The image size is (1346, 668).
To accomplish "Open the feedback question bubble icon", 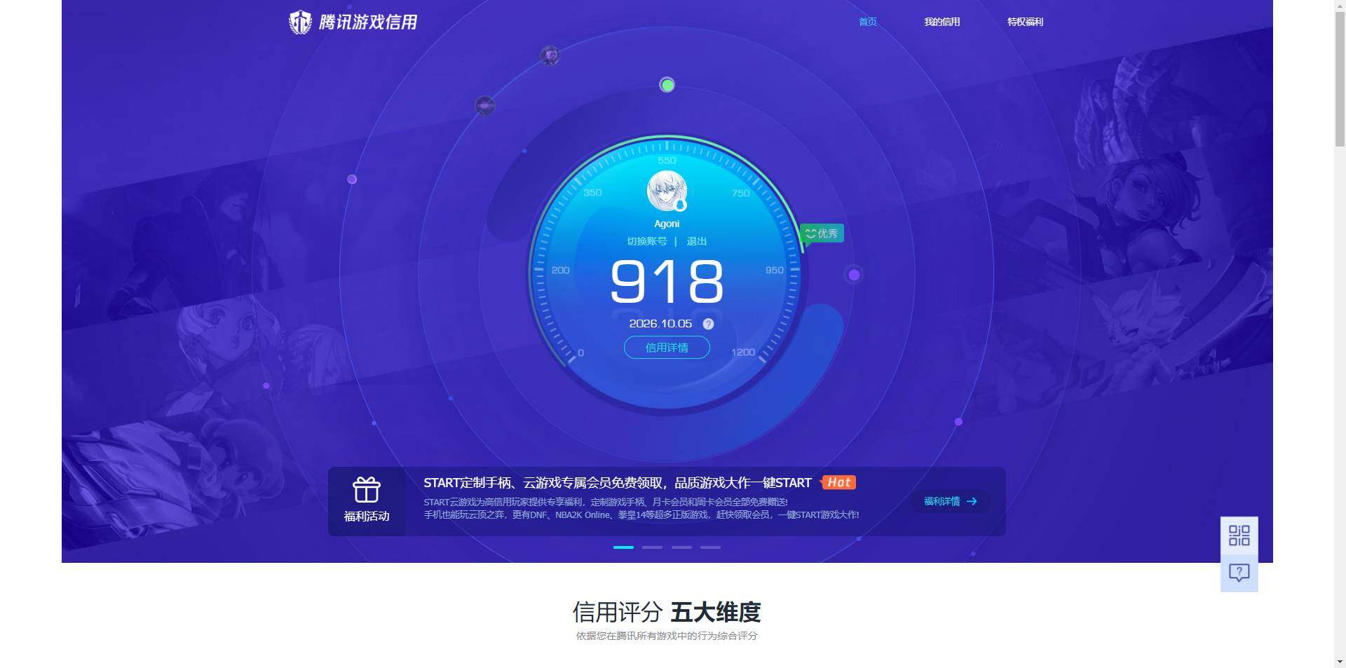I will pos(1239,573).
